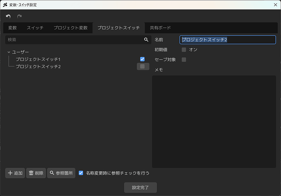281x196 pixels.
Task: Click the redo arrow icon
Action: point(20,16)
